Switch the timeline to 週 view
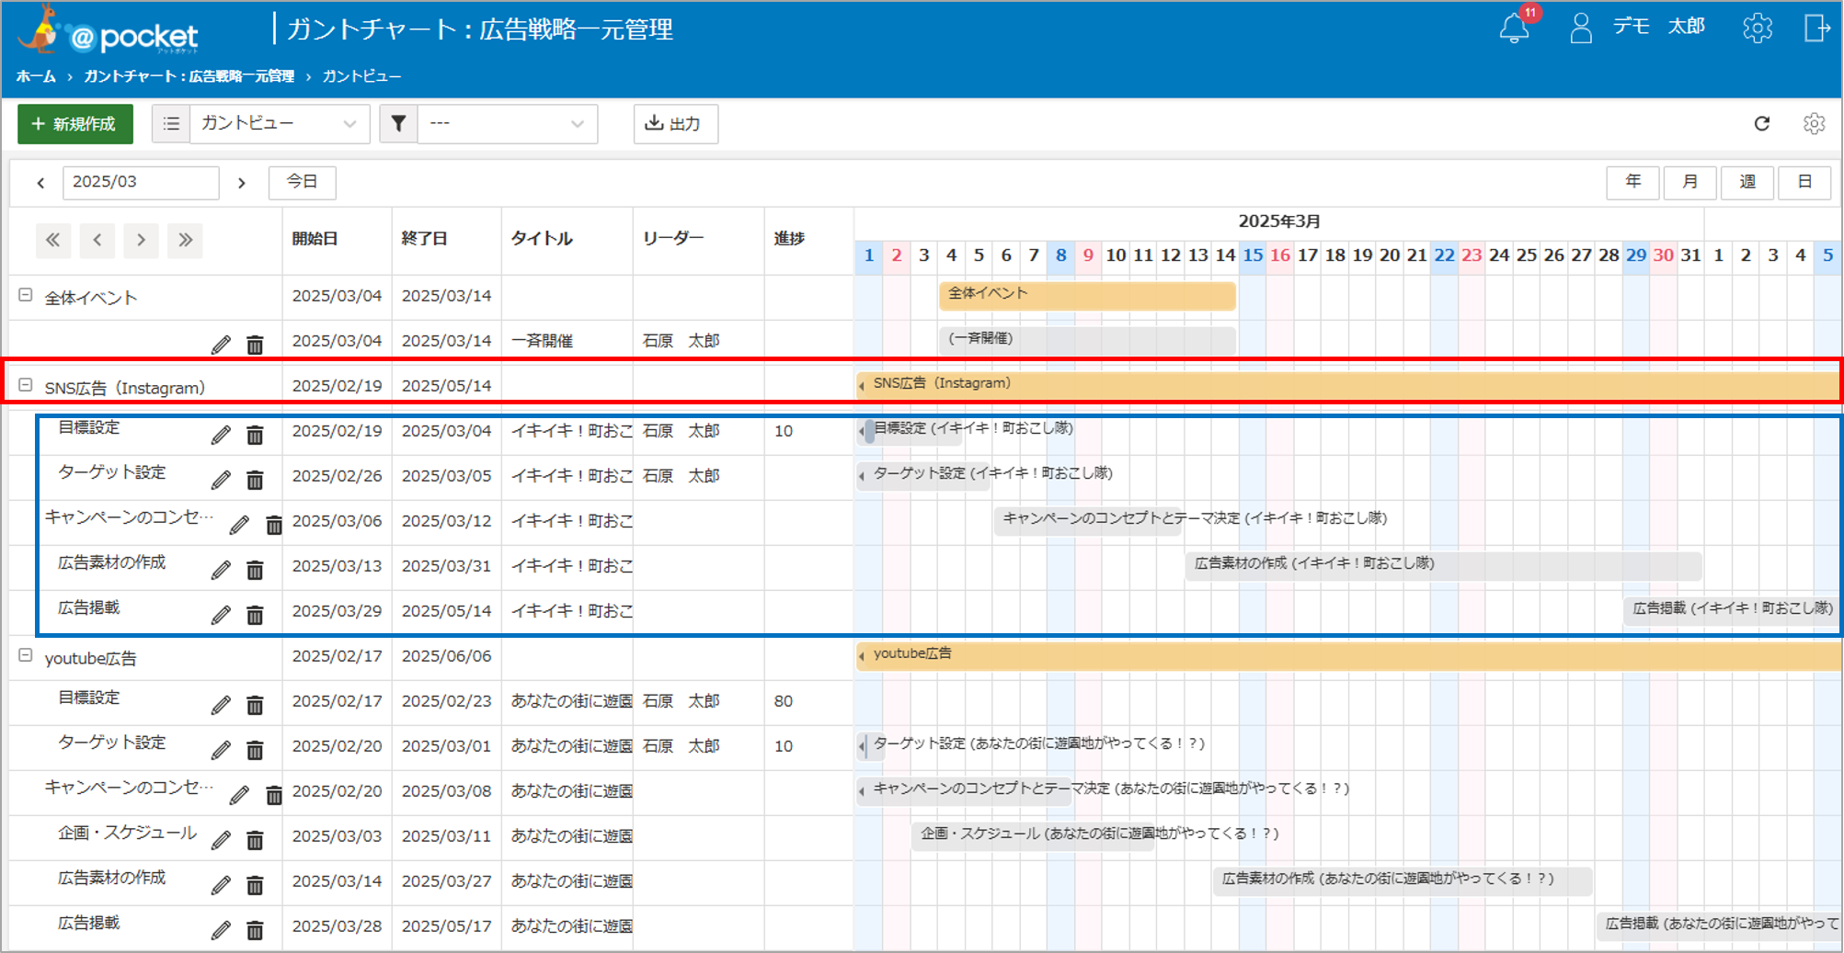Screen dimensions: 1844x953 pos(1747,182)
